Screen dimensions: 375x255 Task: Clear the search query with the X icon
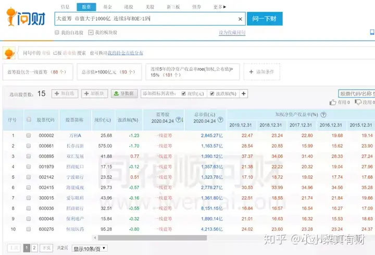tap(240, 19)
